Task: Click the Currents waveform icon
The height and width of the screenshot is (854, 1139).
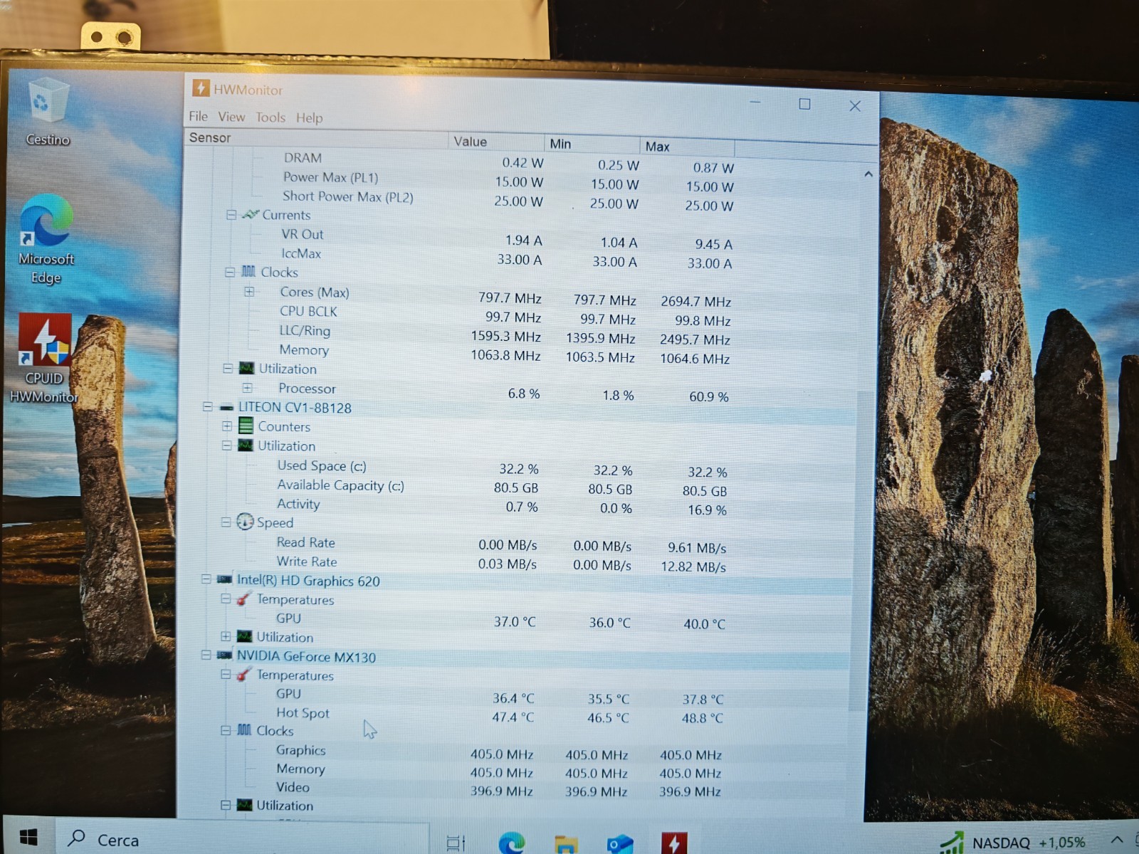Action: pyautogui.click(x=250, y=214)
